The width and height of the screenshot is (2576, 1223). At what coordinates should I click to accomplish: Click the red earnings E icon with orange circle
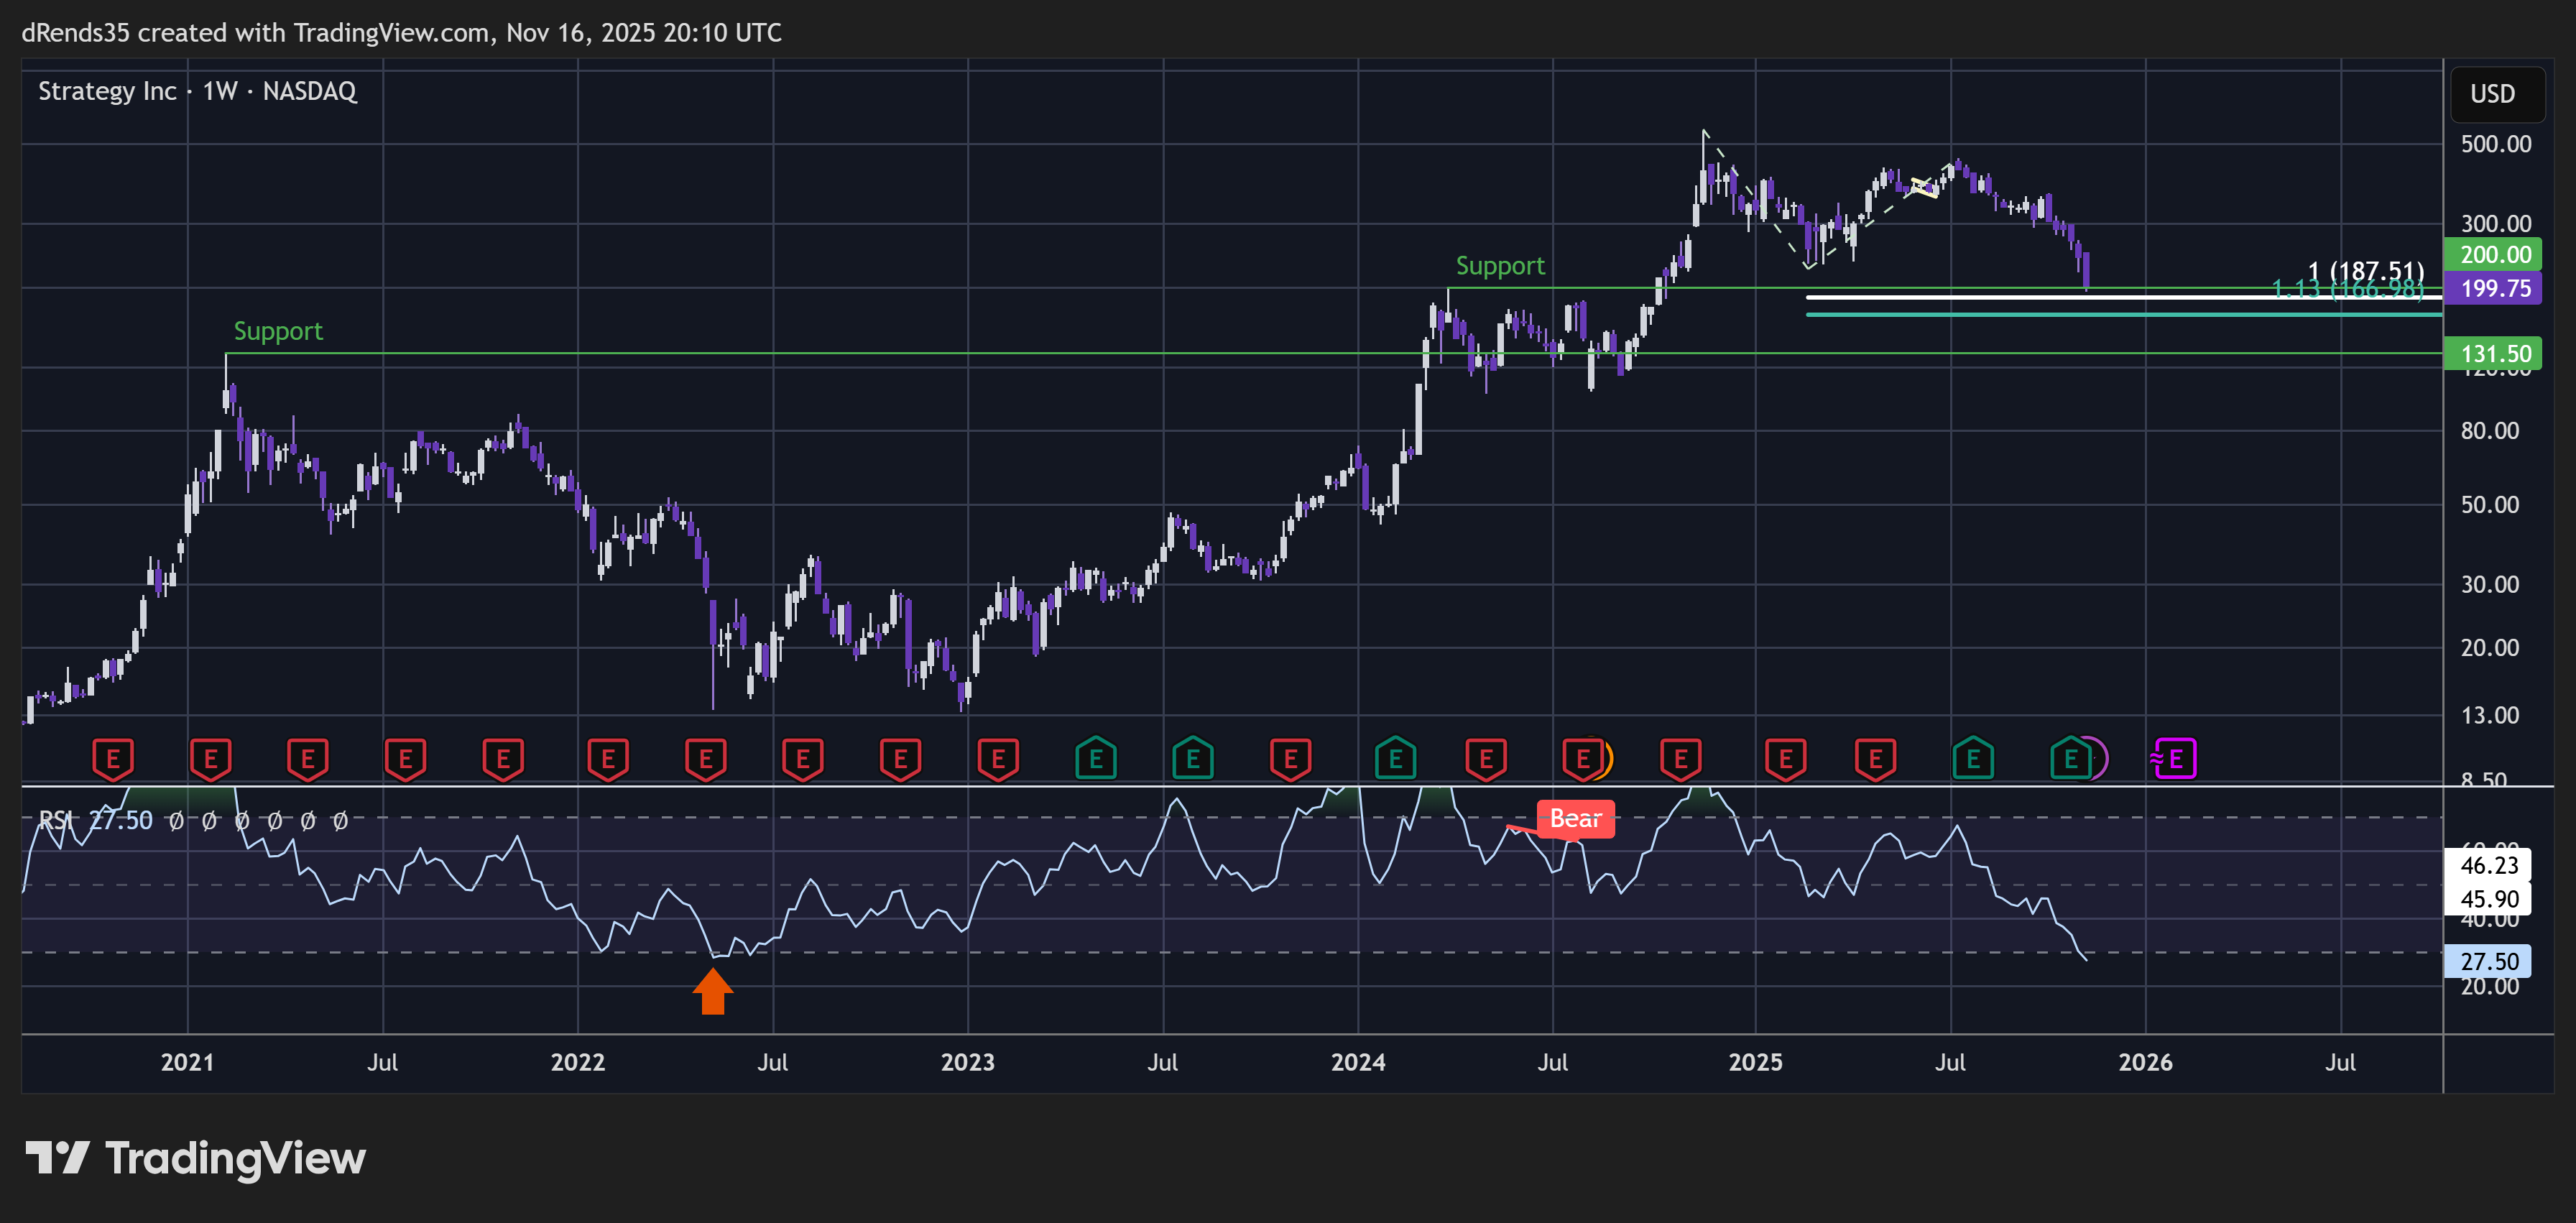(1584, 759)
